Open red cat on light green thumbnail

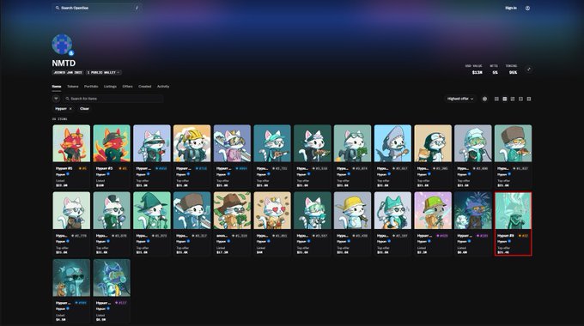pos(71,143)
